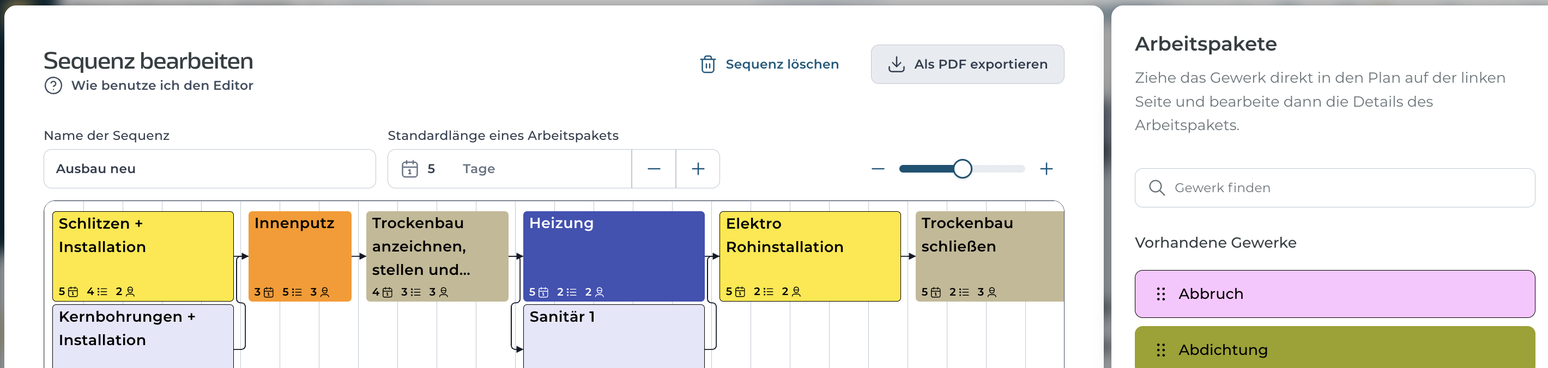Increase the default work package length
Screen dimensions: 1548x368
pyautogui.click(x=698, y=169)
